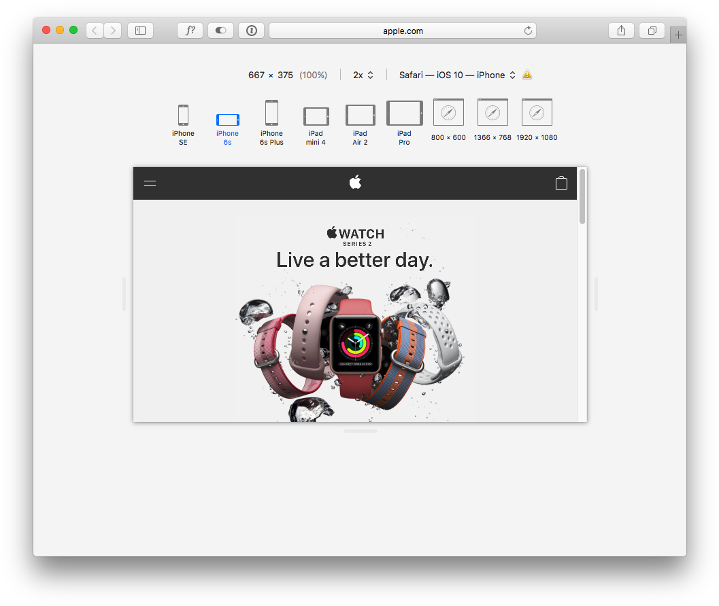Show all tabs overview
Viewport: 719px width, 606px height.
pos(652,31)
